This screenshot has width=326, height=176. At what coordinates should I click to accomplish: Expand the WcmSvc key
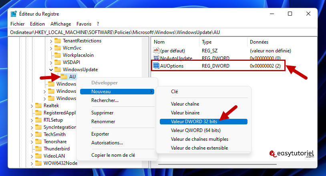tap(51, 48)
